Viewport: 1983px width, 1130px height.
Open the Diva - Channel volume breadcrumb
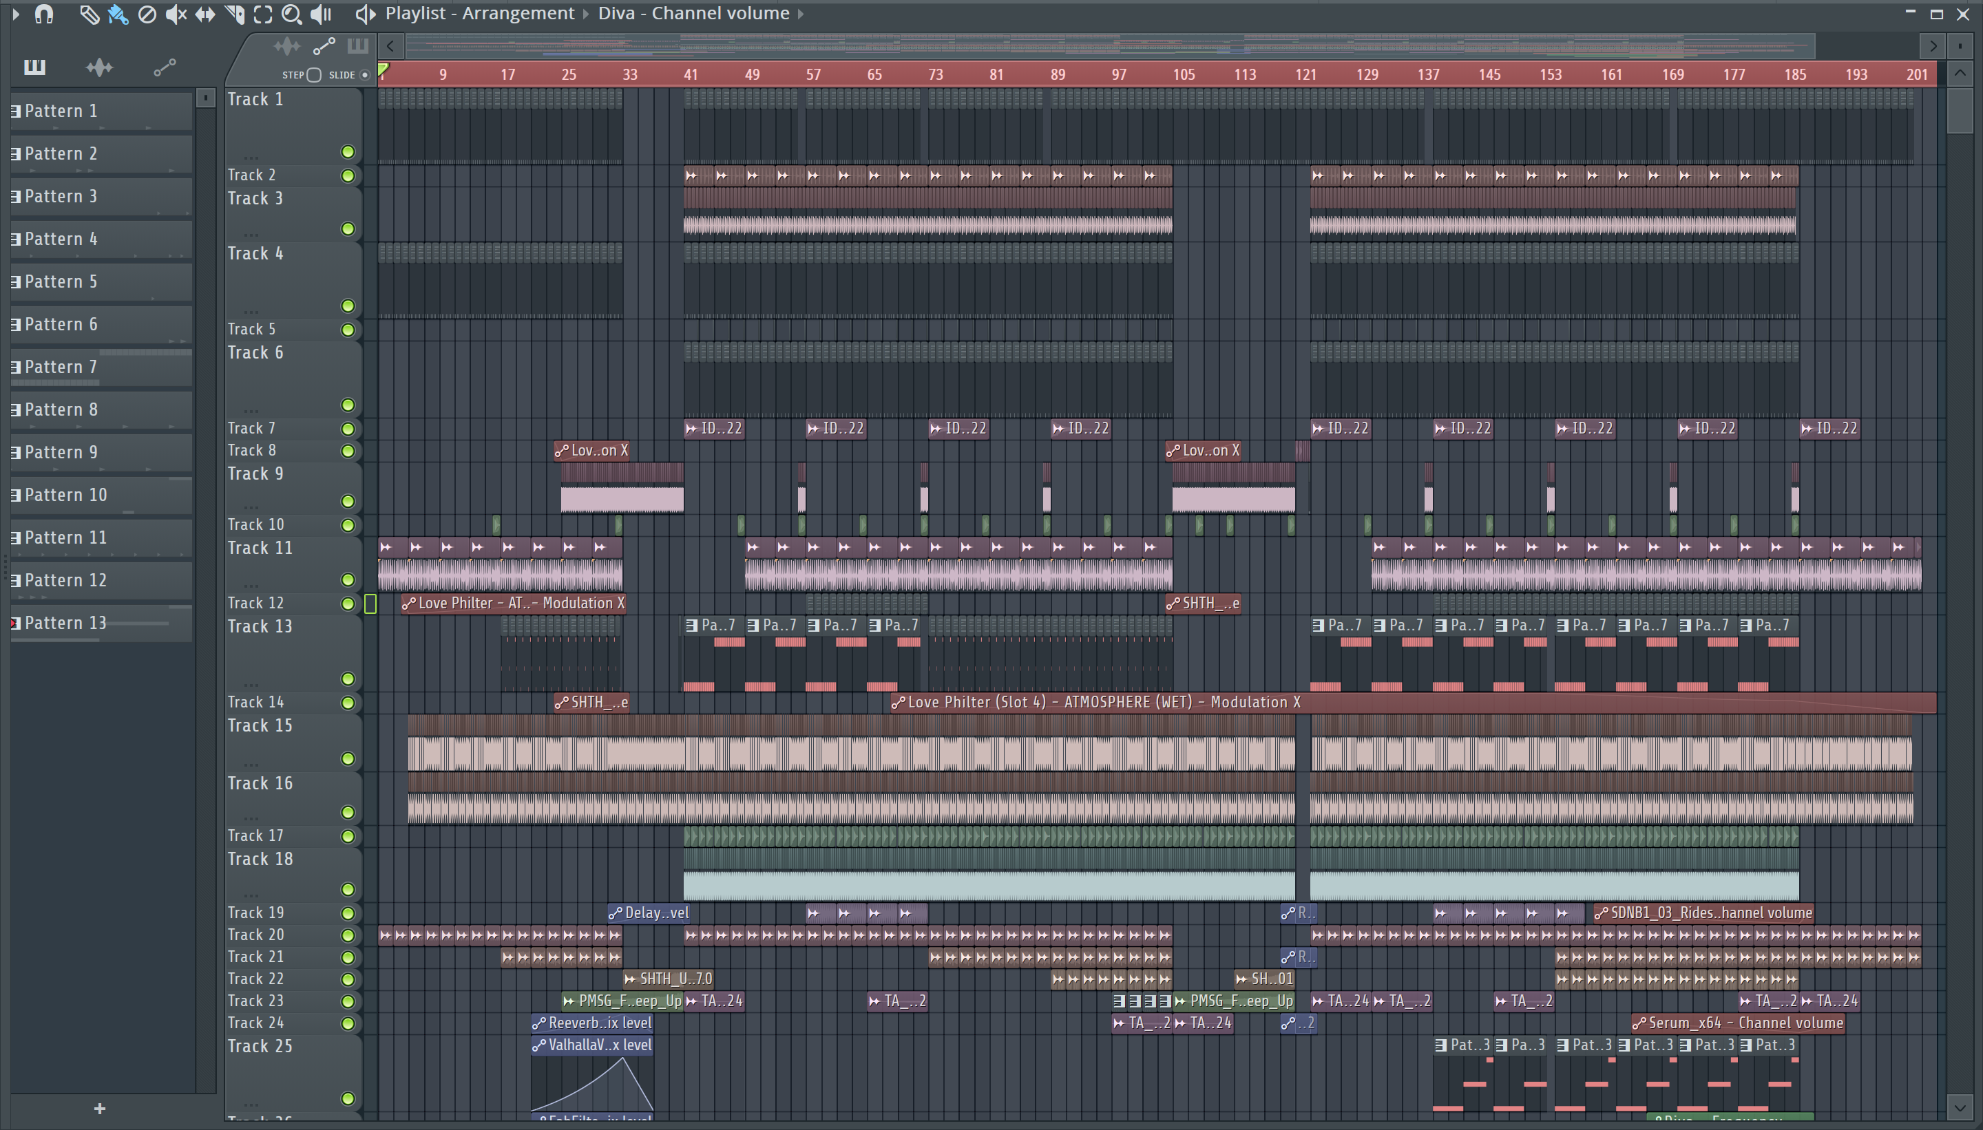coord(693,13)
